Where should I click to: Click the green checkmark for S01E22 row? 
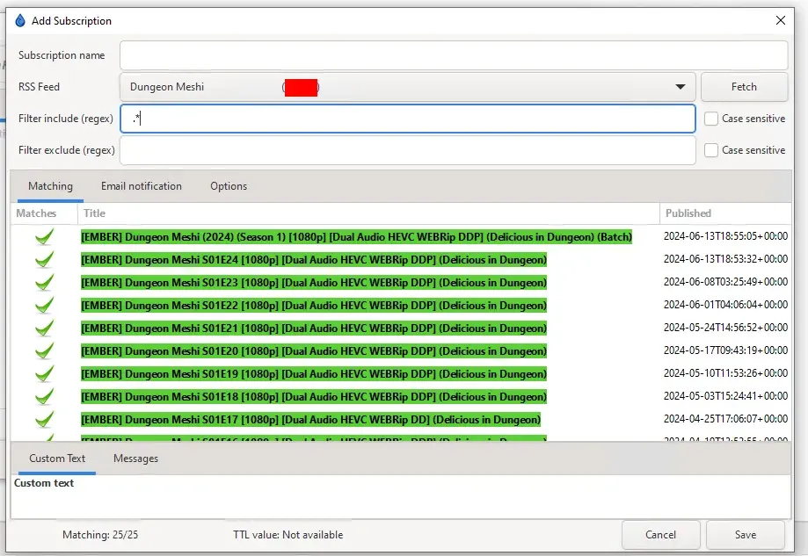[x=44, y=306]
